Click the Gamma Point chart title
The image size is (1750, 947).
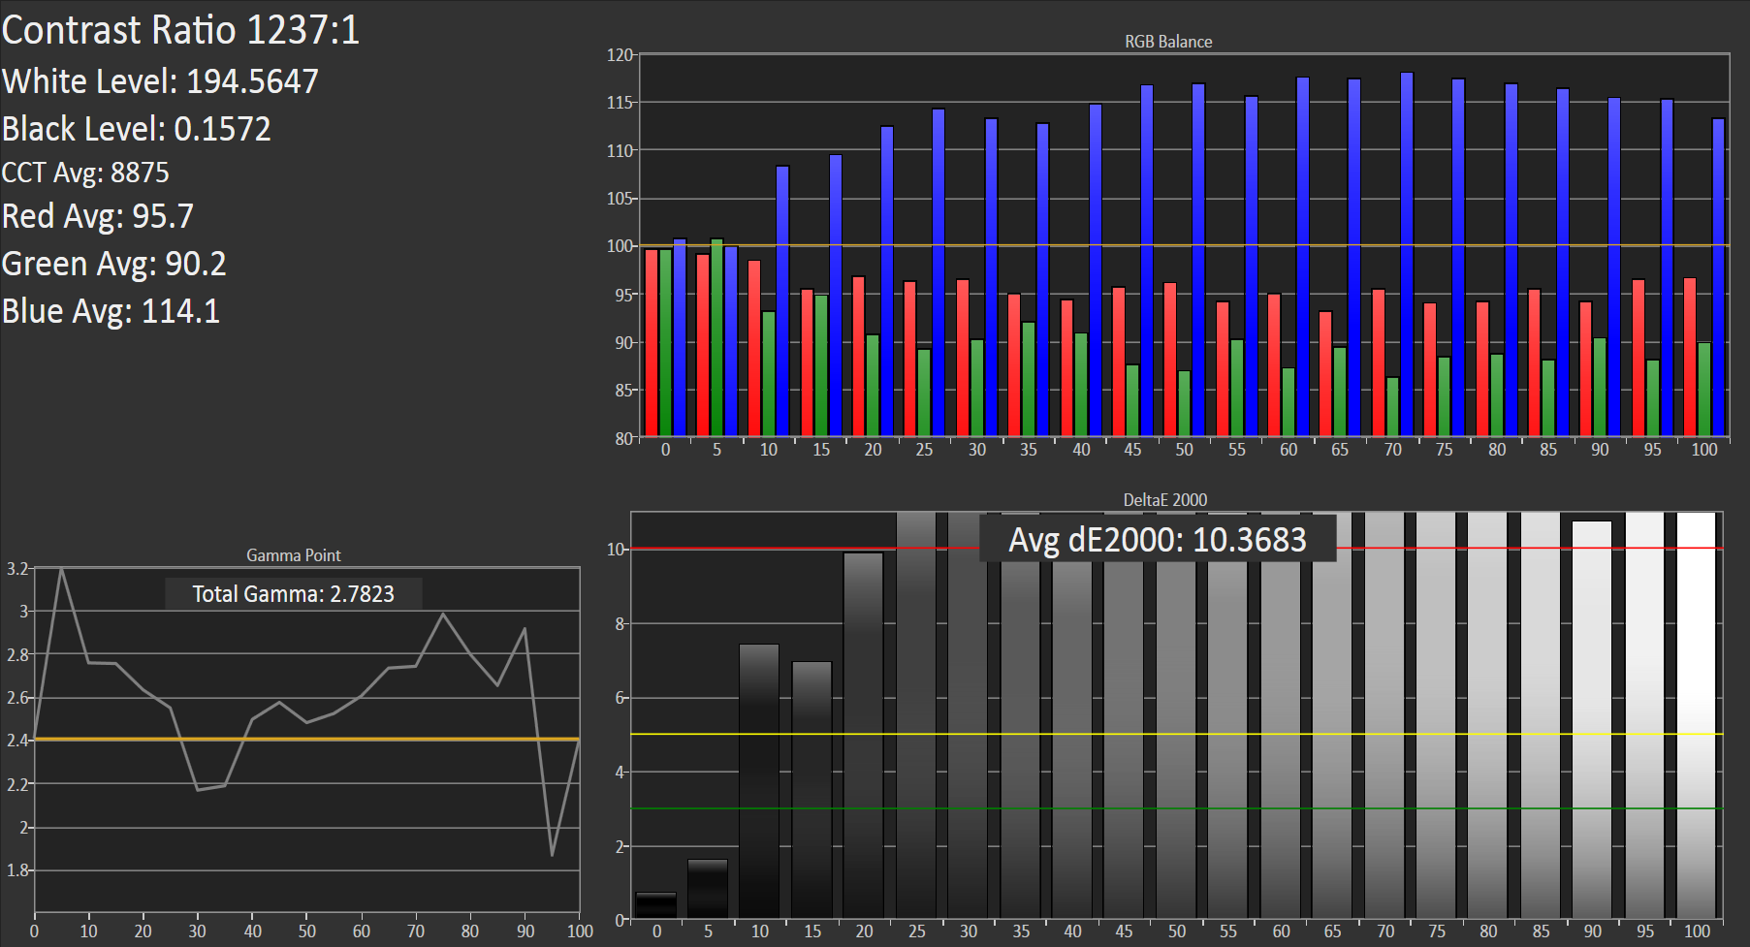click(294, 555)
